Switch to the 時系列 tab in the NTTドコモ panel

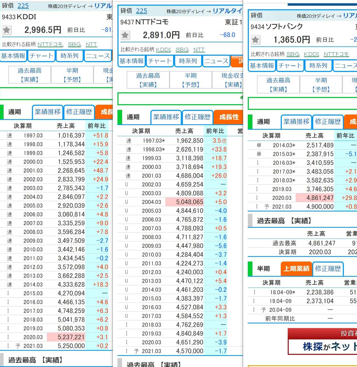(188, 61)
